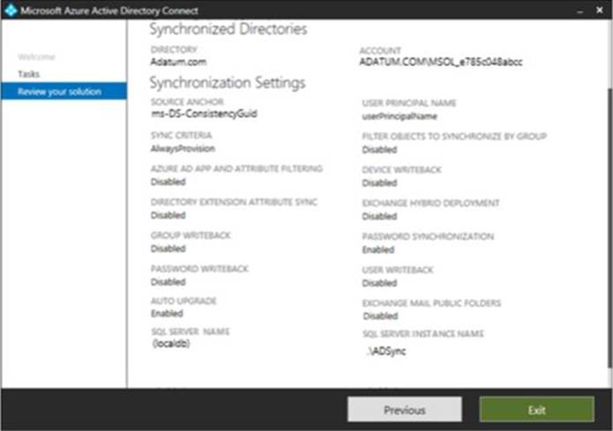
Task: Click the MSOL account name text
Action: [441, 62]
